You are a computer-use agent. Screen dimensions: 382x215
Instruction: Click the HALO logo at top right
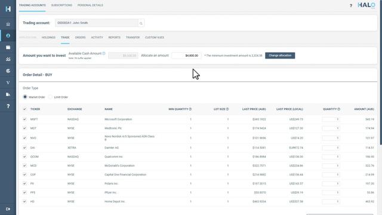(x=366, y=5)
